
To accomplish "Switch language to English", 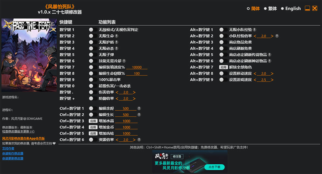I will click(291, 9).
